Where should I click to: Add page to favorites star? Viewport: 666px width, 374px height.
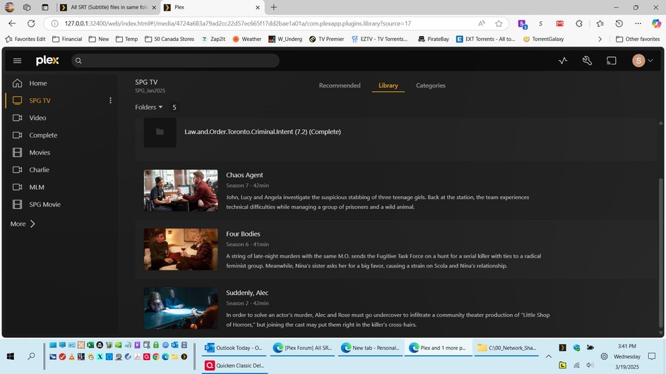pyautogui.click(x=499, y=23)
